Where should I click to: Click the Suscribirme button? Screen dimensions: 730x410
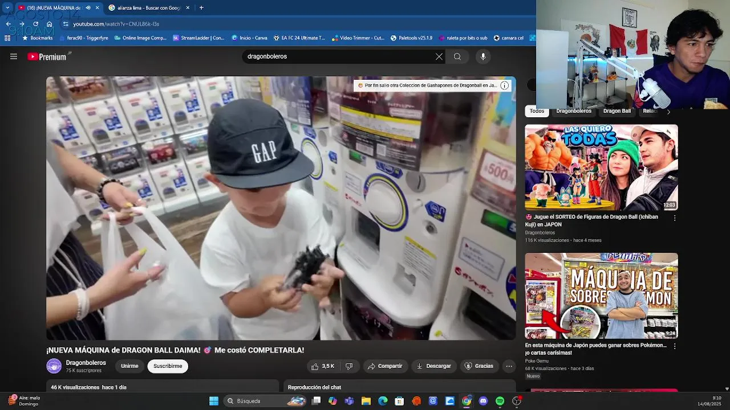168,366
